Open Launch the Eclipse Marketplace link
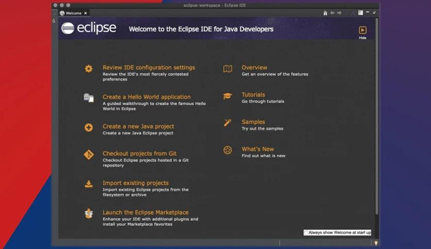 (145, 212)
